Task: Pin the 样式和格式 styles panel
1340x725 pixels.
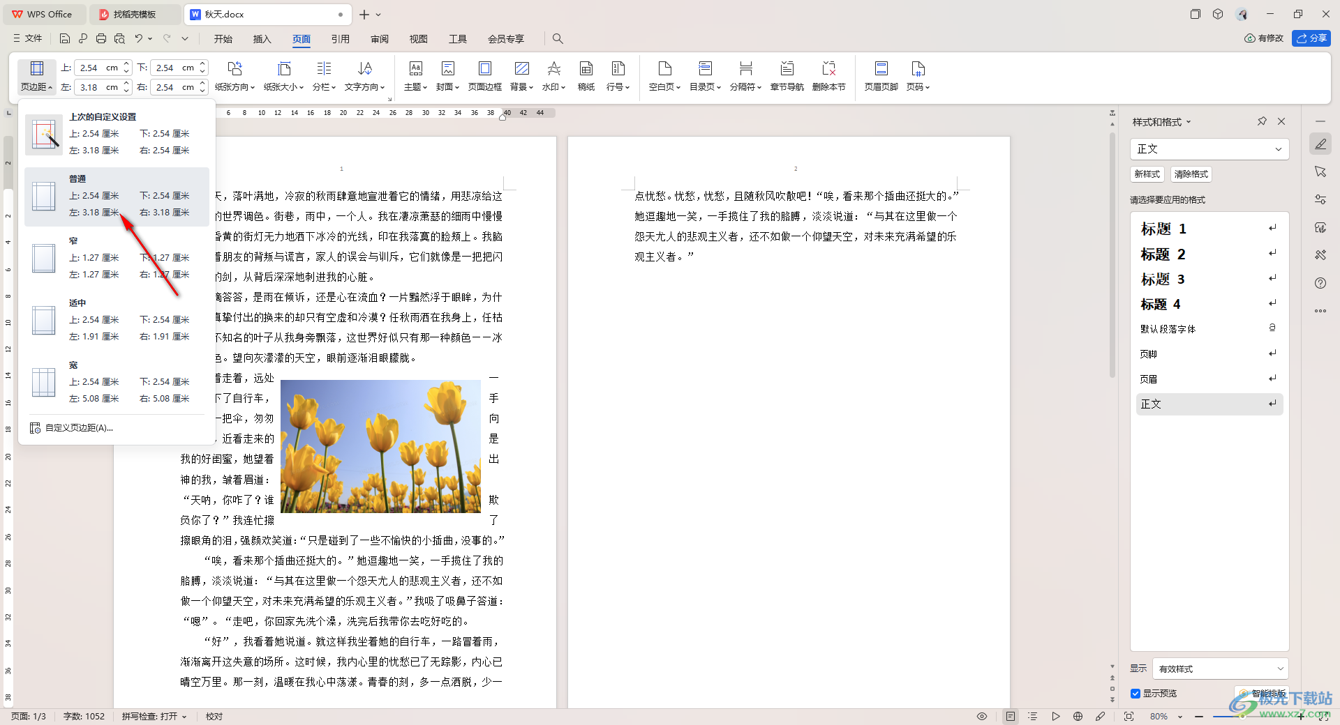Action: point(1262,121)
